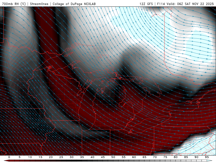
Task: Click the "45" humidity scale number
Action: [103, 157]
